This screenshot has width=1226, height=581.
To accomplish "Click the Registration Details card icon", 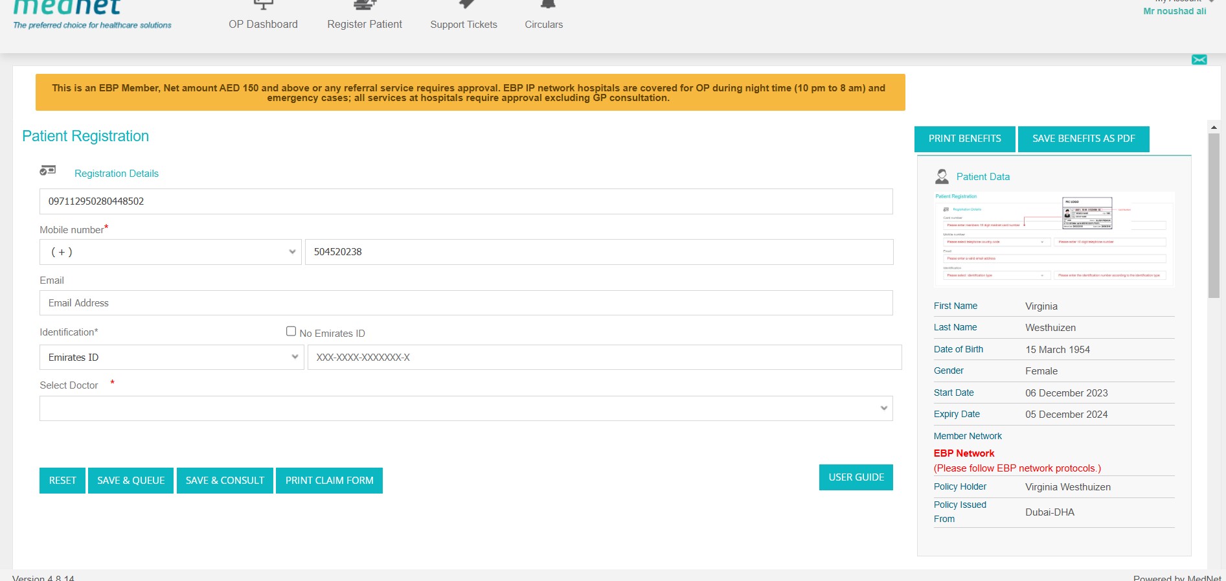I will pyautogui.click(x=48, y=170).
